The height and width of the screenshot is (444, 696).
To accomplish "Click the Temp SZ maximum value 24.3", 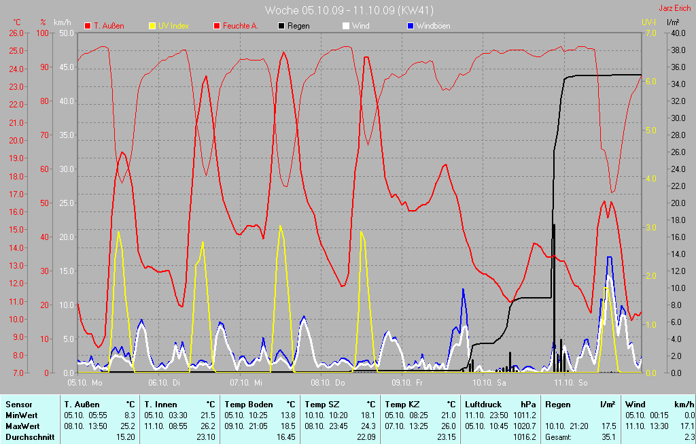I will pos(368,426).
